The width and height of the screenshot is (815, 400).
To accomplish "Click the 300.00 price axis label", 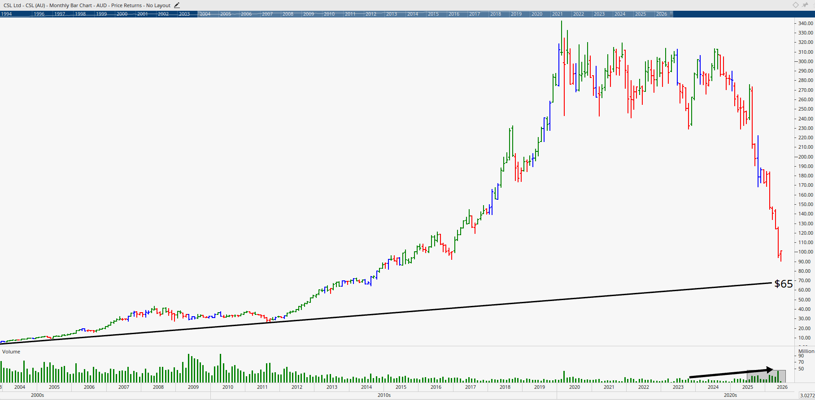I will (806, 61).
